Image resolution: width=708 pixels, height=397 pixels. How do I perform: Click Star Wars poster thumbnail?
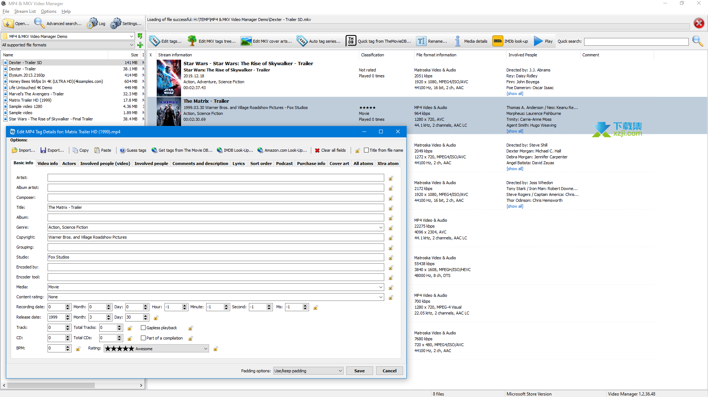tap(169, 78)
